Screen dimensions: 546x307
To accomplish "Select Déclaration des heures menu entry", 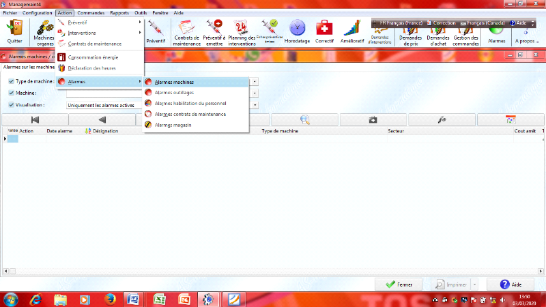I will pyautogui.click(x=100, y=68).
